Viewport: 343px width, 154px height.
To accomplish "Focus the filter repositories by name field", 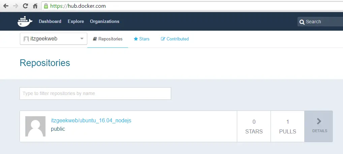I will [95, 93].
